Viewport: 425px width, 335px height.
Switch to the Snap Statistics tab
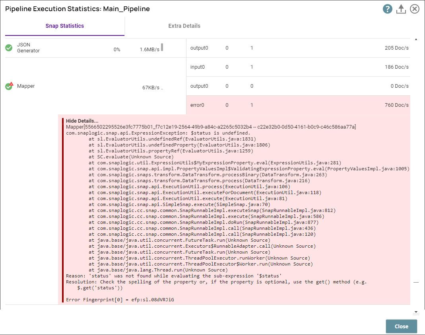point(64,25)
